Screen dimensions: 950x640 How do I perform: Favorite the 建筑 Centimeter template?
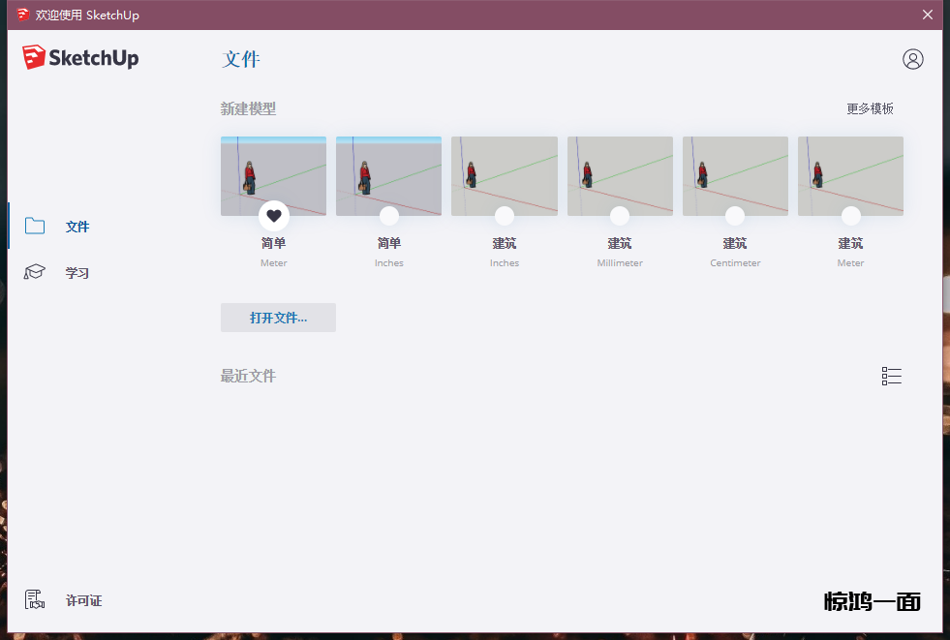pyautogui.click(x=735, y=216)
